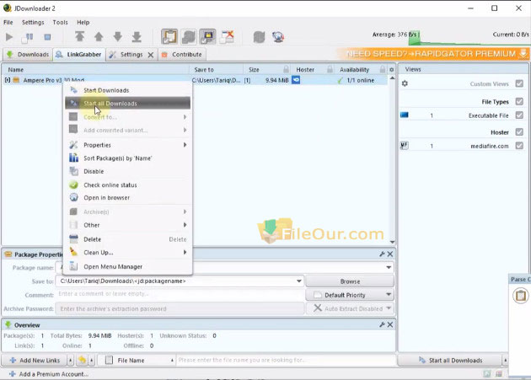This screenshot has width=531, height=380.
Task: Close the Settings tab
Action: (151, 55)
